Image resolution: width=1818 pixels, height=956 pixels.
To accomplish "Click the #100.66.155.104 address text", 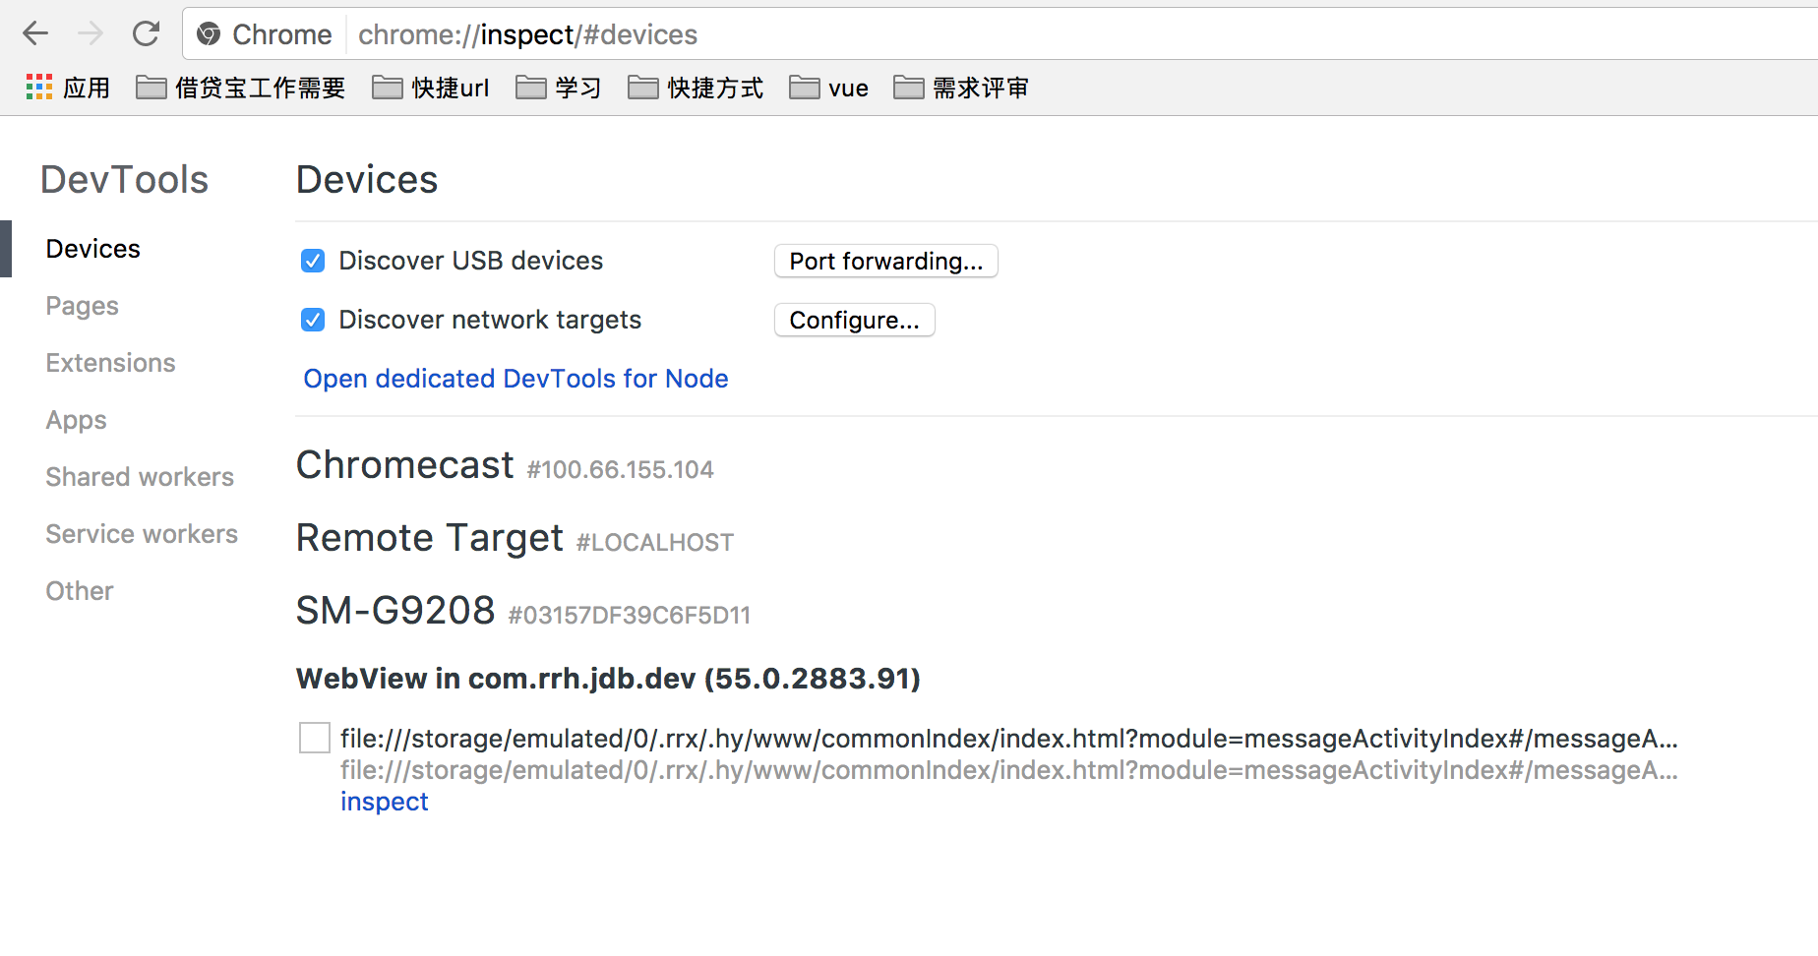I will click(x=620, y=470).
